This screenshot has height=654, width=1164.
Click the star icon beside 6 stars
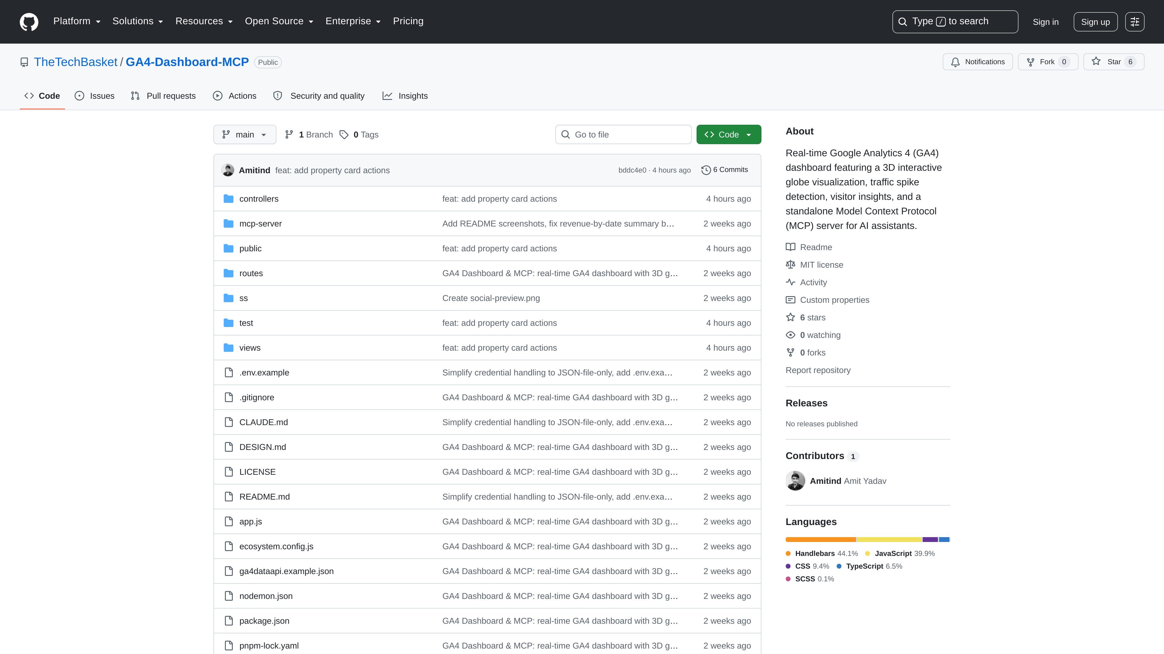pyautogui.click(x=790, y=317)
